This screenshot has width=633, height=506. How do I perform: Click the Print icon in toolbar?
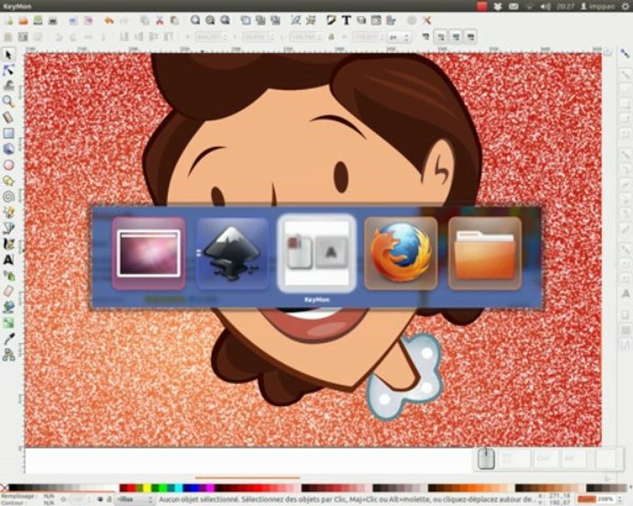tap(53, 20)
